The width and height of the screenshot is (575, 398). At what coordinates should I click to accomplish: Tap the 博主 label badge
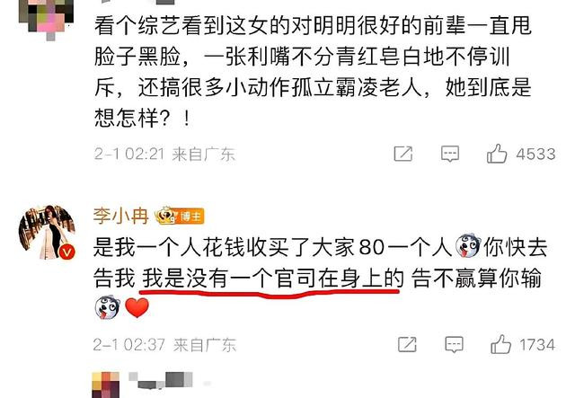point(190,217)
